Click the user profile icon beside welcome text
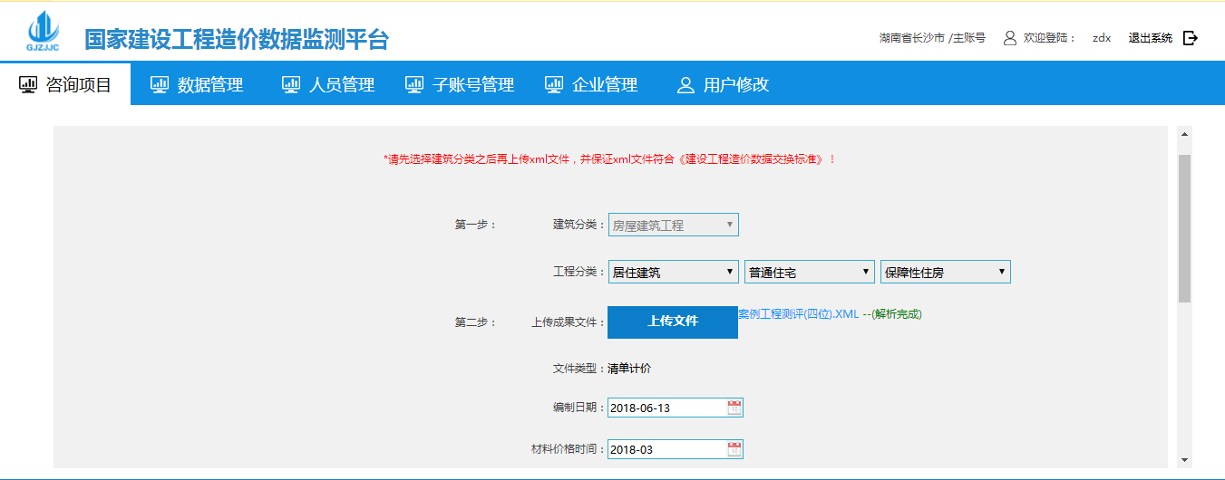Viewport: 1225px width, 480px height. coord(1009,38)
